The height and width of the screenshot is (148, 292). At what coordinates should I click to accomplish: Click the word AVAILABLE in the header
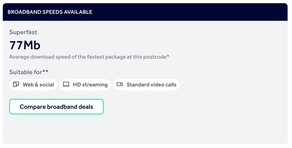[78, 12]
